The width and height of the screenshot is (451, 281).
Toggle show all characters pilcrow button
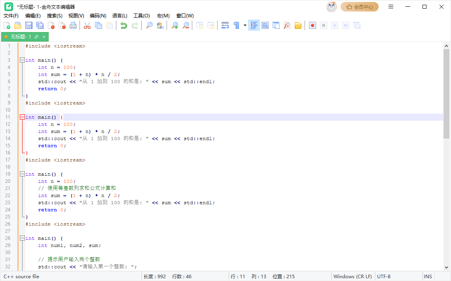[x=236, y=26]
